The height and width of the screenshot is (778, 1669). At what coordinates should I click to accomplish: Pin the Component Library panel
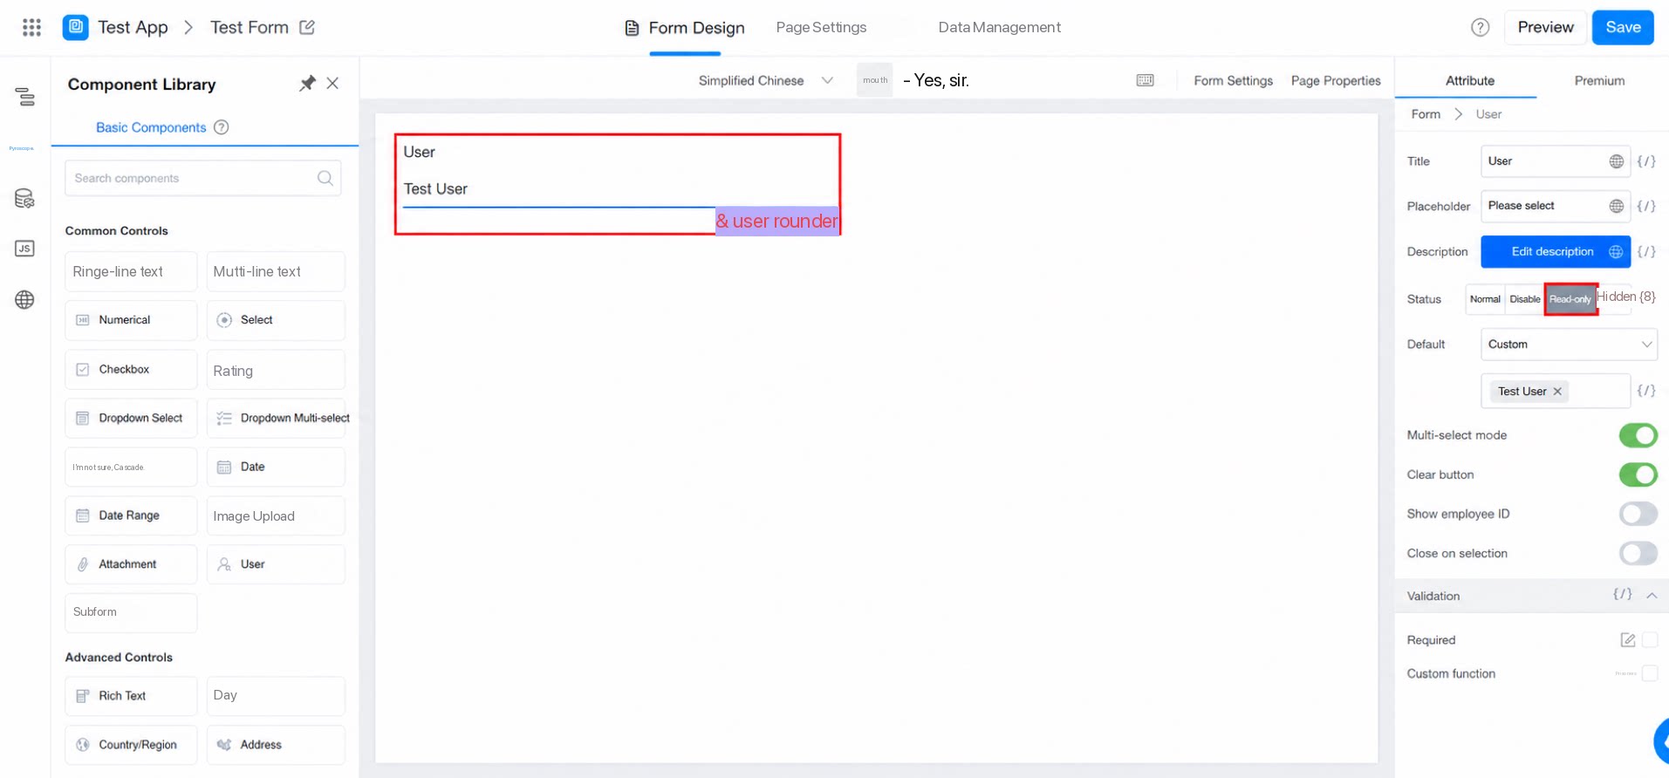[307, 84]
